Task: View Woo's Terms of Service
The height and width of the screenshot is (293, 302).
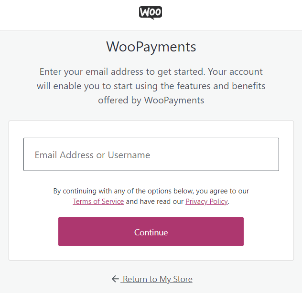Action: (x=98, y=202)
